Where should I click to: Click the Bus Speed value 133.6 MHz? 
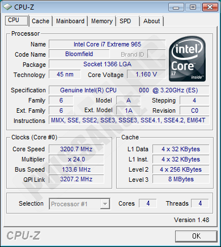[76, 169]
